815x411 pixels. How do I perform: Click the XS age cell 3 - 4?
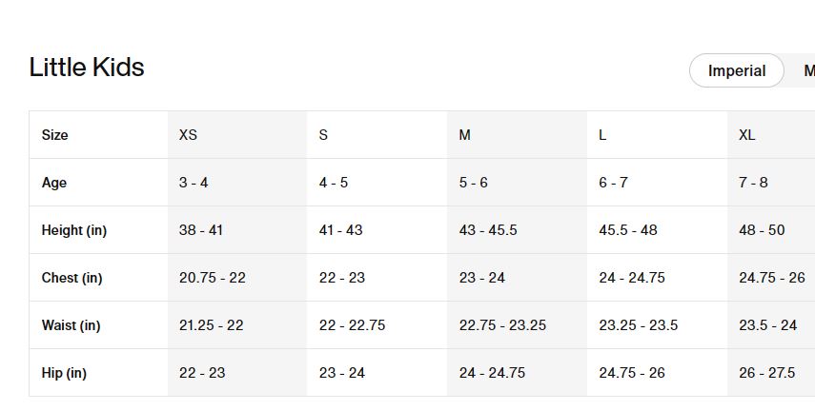[x=194, y=183]
